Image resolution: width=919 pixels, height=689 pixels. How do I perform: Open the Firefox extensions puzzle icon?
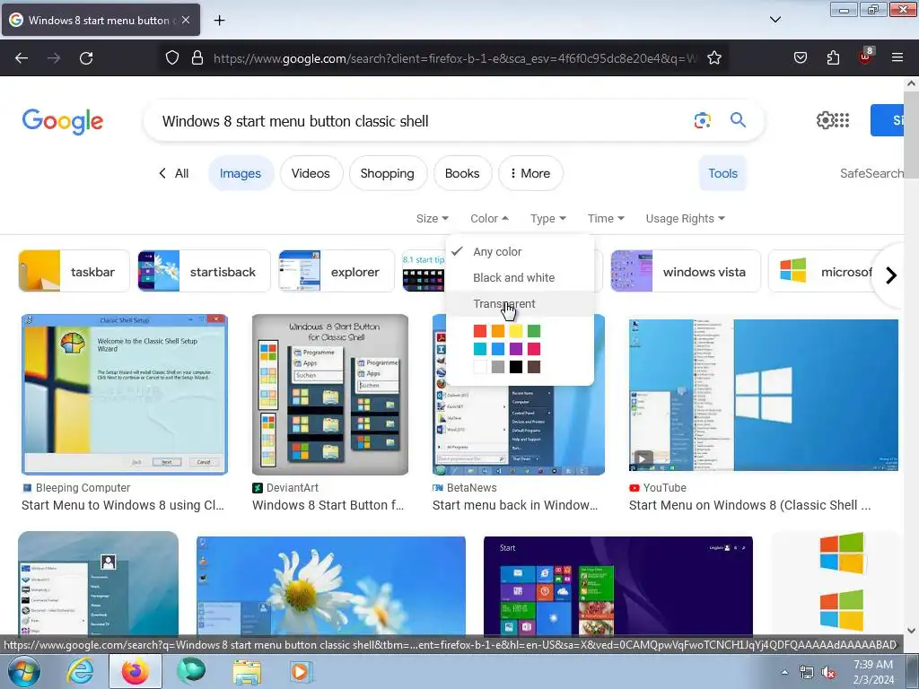click(x=833, y=57)
